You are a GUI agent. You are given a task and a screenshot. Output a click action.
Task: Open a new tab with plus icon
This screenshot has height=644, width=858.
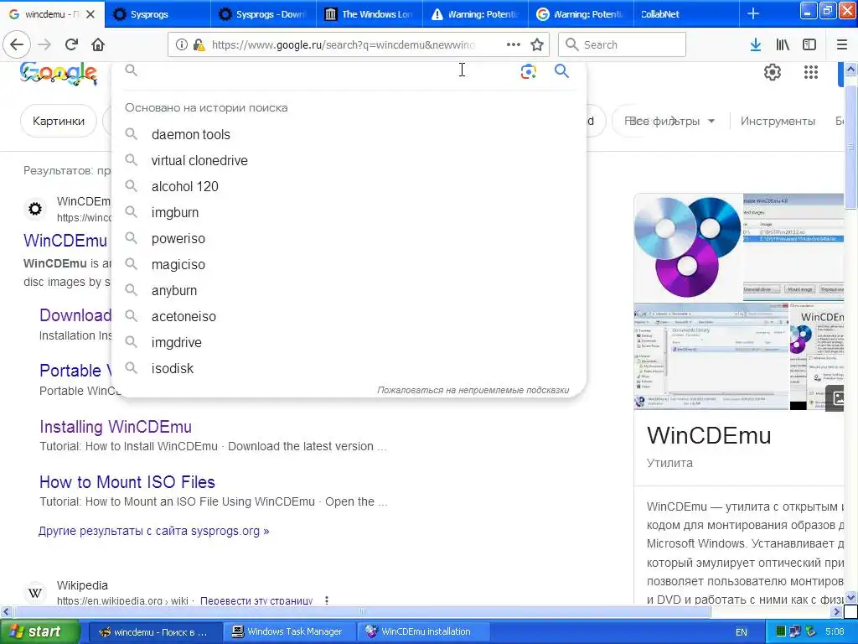[753, 13]
